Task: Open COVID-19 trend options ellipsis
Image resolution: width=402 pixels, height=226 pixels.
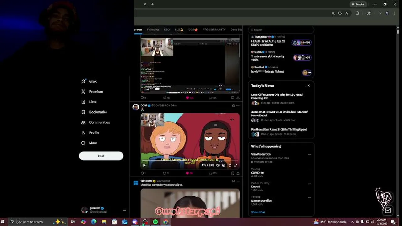Action: pos(309,170)
